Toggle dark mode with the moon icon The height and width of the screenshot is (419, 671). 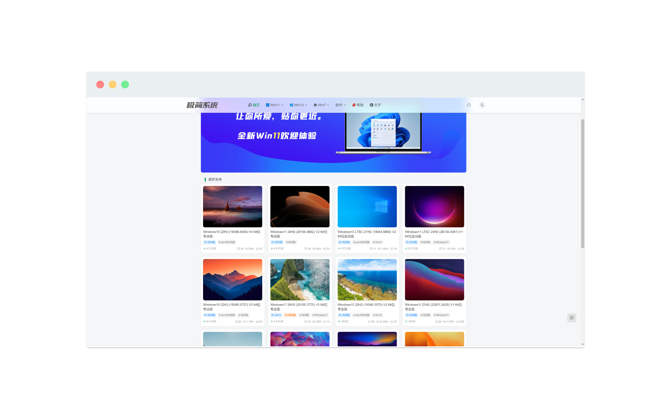tap(482, 105)
